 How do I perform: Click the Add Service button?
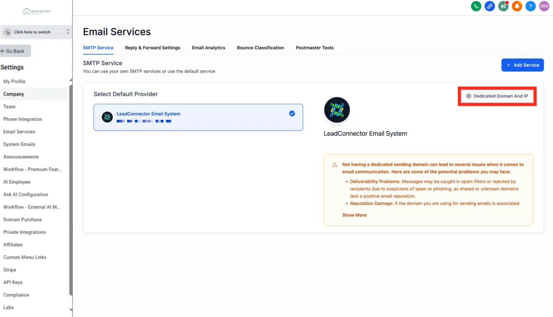[522, 65]
